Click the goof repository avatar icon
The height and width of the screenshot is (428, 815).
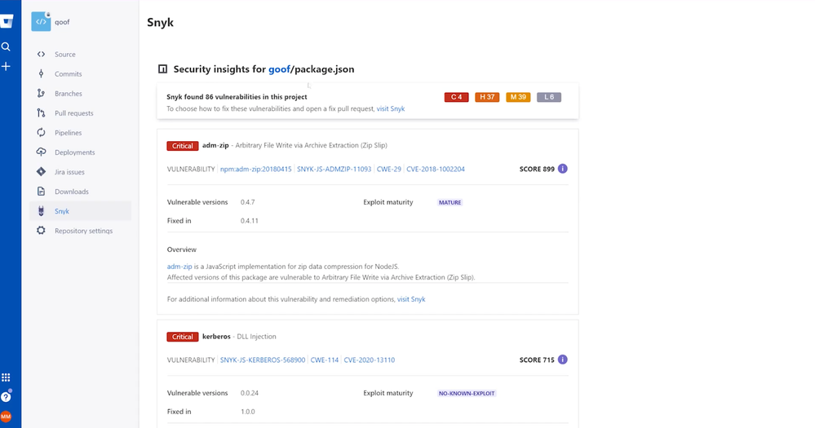tap(41, 22)
